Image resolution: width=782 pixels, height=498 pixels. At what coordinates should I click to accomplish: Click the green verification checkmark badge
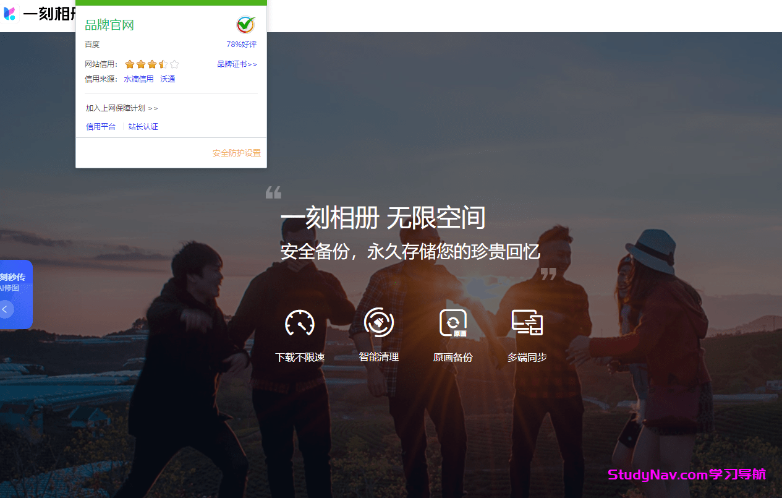tap(245, 25)
